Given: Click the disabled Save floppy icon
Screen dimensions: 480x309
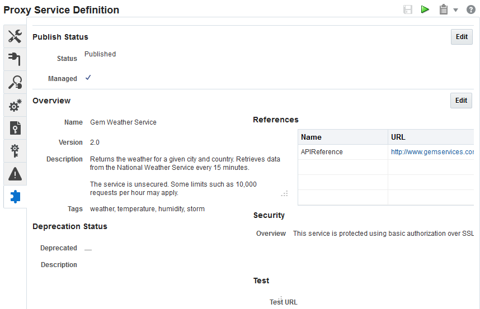Looking at the screenshot, I should 408,10.
